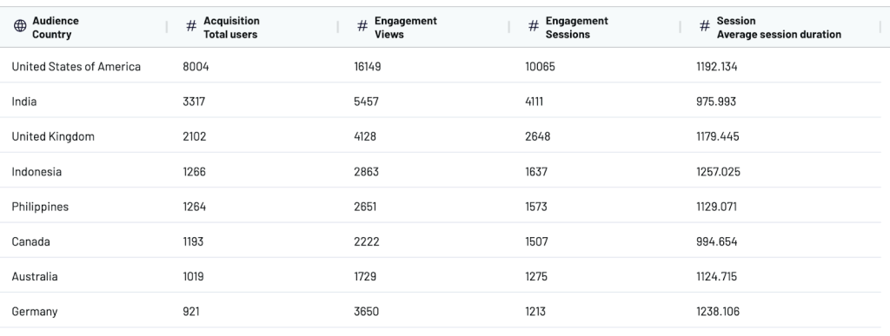Click the Germany country cell

pos(35,312)
